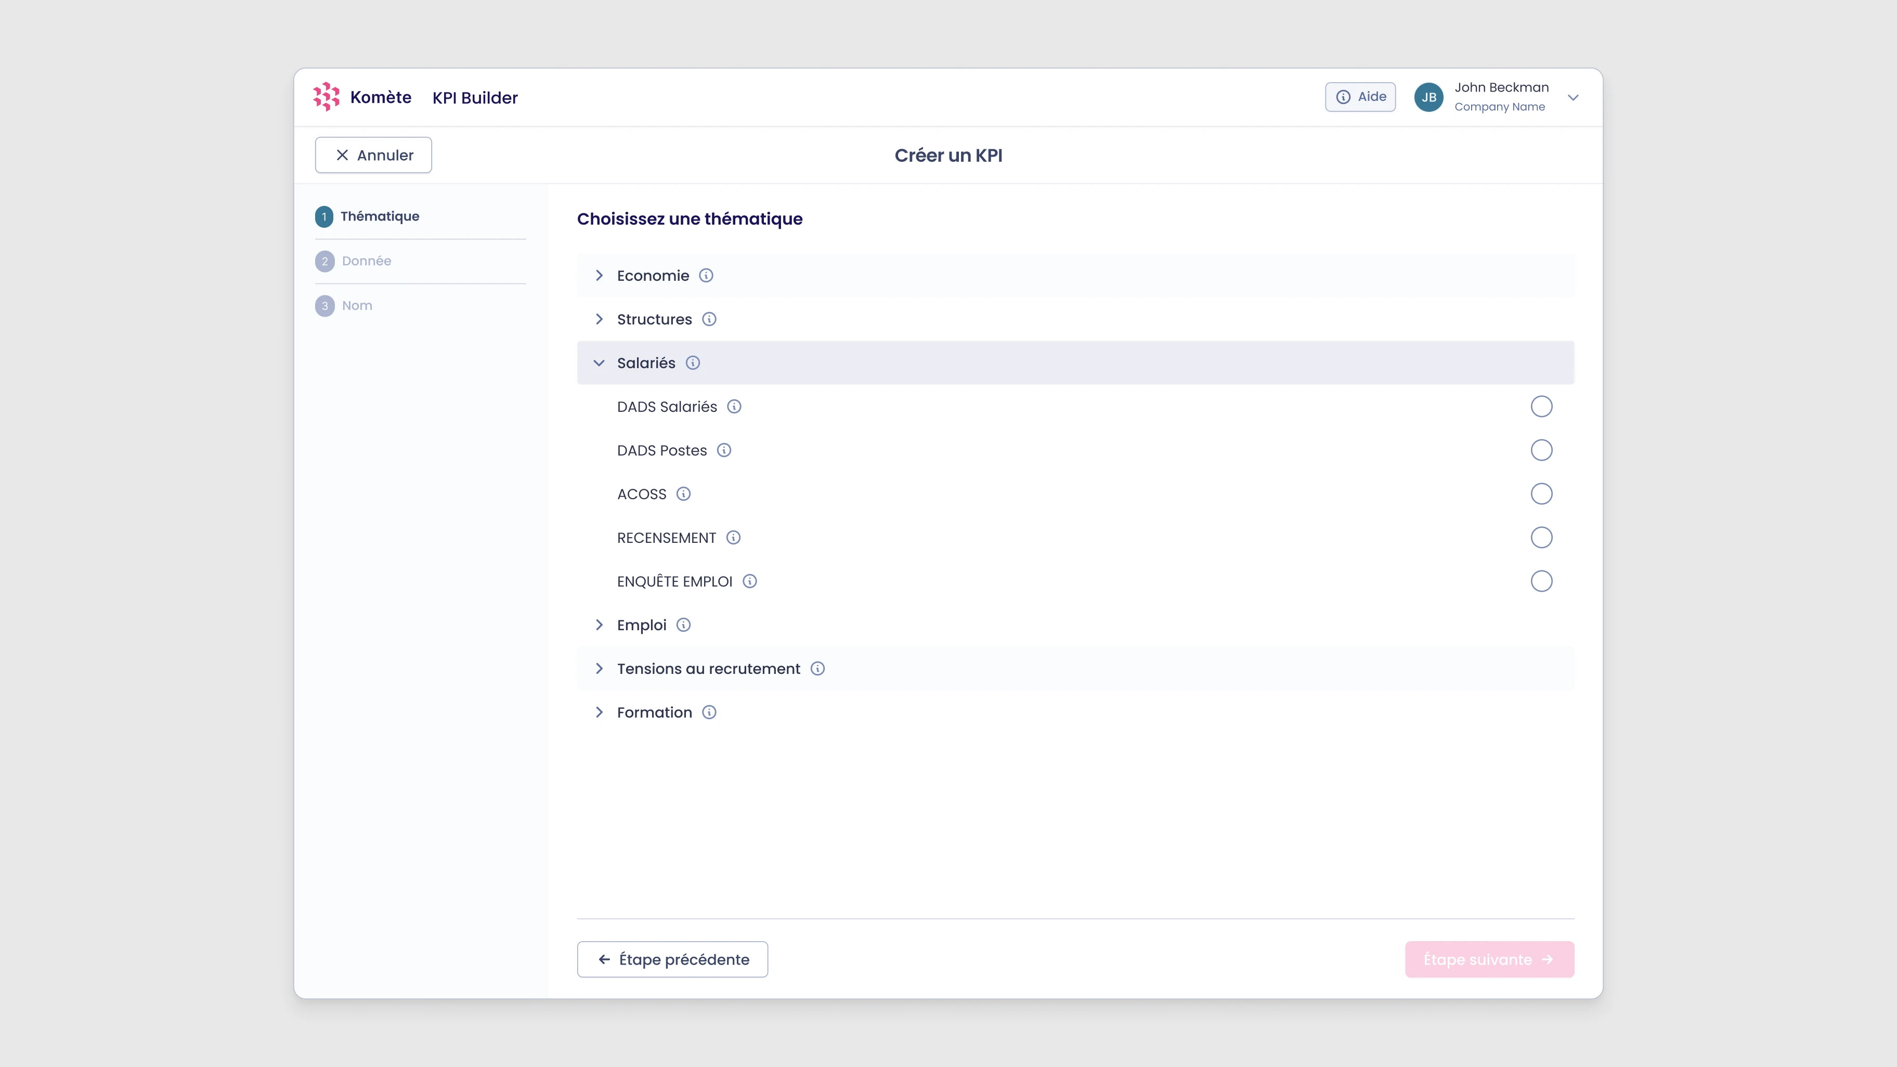Click info icon beside Structures
1897x1067 pixels.
[708, 319]
